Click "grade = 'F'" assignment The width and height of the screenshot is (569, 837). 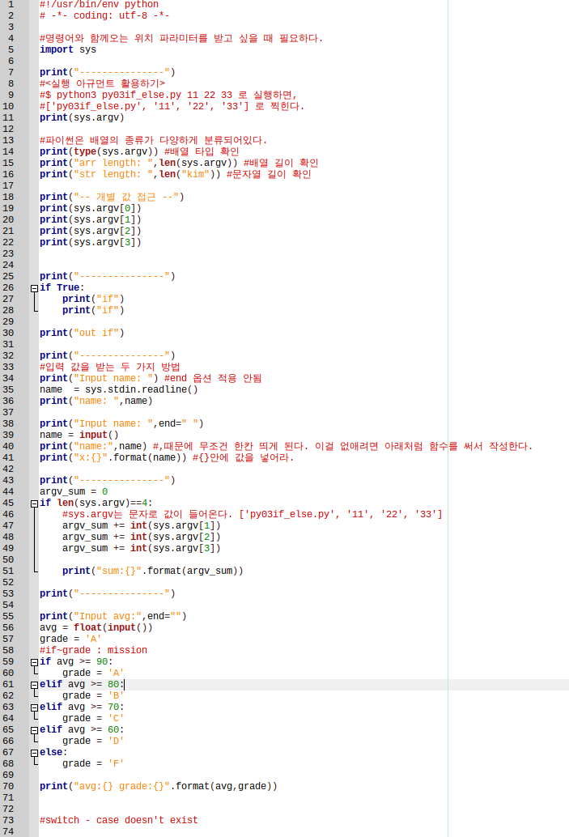93,764
